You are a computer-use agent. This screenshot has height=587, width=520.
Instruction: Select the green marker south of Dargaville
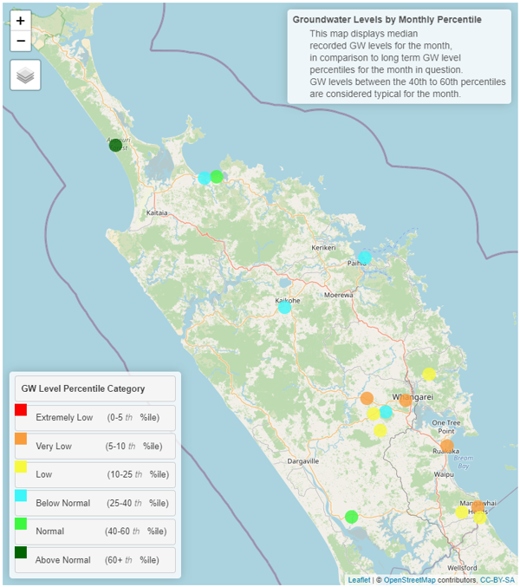point(351,517)
